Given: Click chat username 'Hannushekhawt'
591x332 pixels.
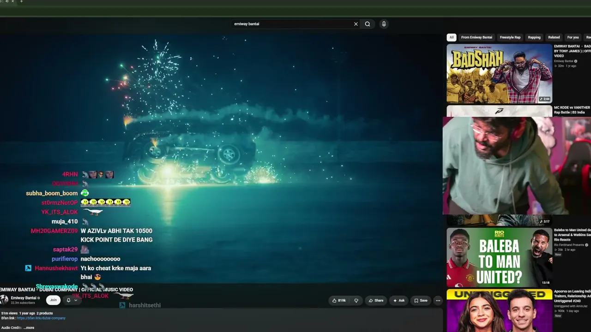Looking at the screenshot, I should [x=56, y=268].
